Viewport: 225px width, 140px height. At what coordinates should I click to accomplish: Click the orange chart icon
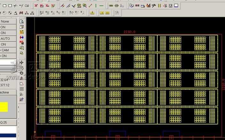click(148, 6)
